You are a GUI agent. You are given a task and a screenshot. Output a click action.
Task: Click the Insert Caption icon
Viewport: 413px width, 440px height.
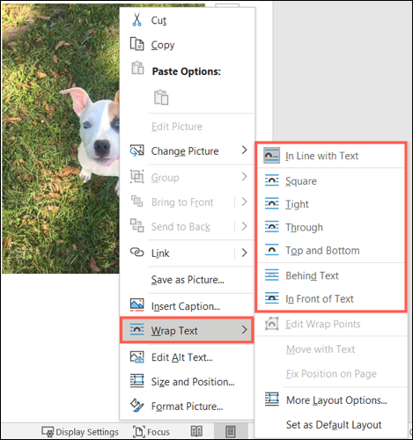(x=136, y=305)
